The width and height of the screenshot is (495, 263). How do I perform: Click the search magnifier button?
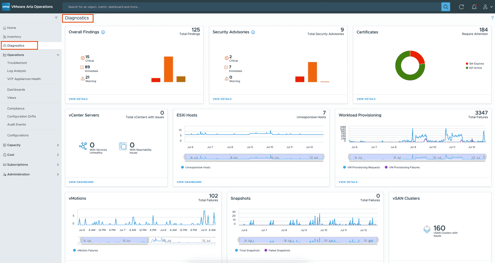pyautogui.click(x=445, y=7)
